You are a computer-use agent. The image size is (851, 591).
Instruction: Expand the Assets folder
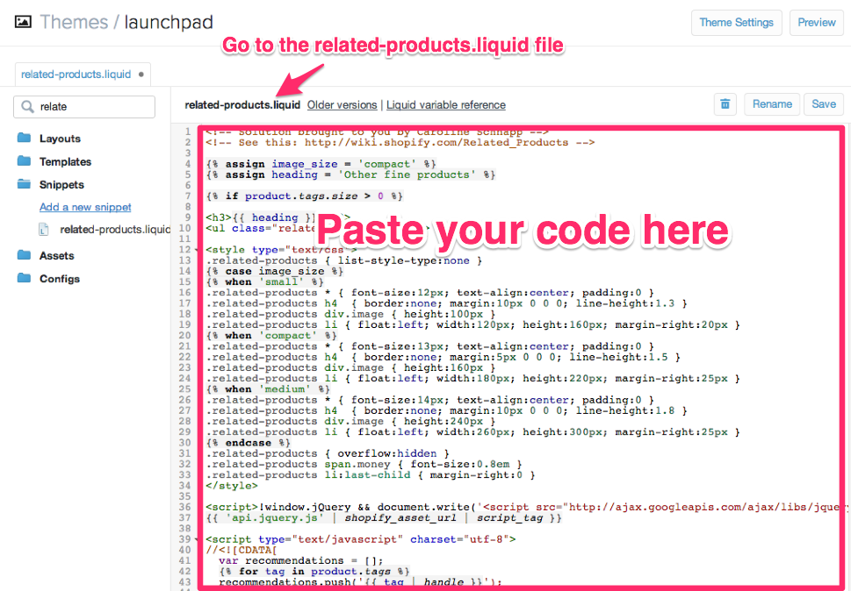pyautogui.click(x=56, y=256)
